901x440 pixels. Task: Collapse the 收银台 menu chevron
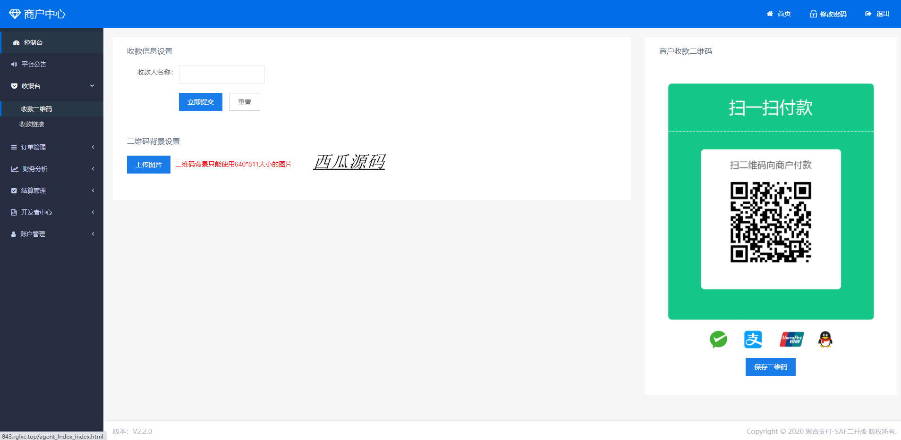[x=92, y=86]
